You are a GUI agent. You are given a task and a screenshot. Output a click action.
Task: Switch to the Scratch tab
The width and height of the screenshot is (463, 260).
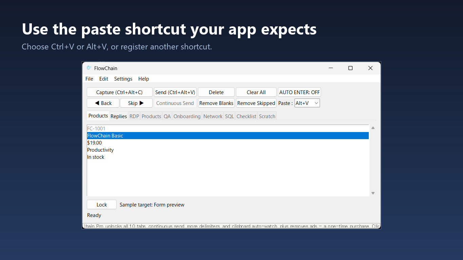tap(267, 116)
